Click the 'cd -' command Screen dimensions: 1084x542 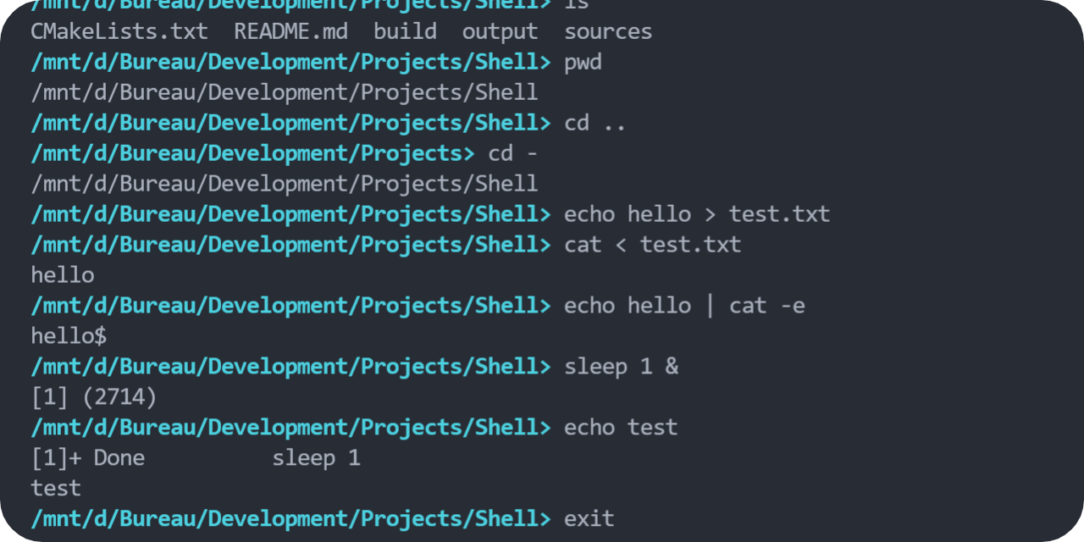pos(513,153)
